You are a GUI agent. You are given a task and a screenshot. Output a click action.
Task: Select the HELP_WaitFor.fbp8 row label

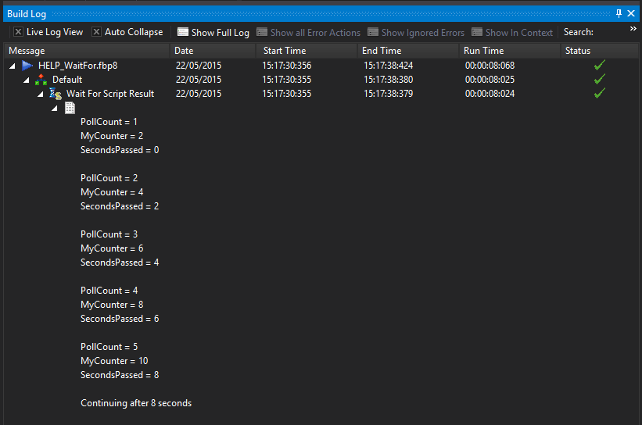(77, 66)
